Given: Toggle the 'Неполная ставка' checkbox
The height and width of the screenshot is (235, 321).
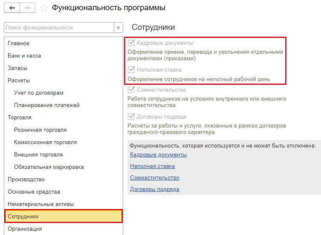Looking at the screenshot, I should [131, 70].
